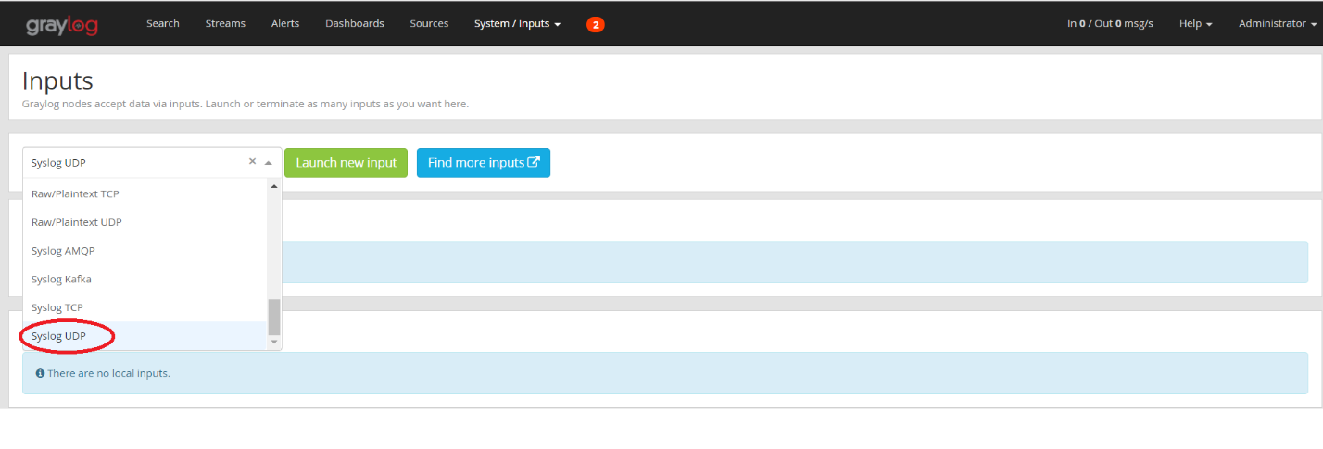Screen dimensions: 1323x449
Task: Click the dropdown list scroll up arrow
Action: (274, 186)
